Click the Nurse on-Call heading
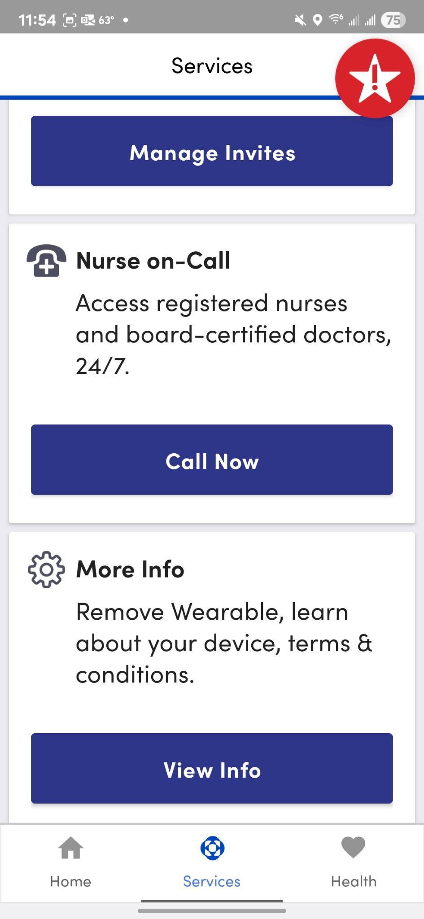 tap(153, 261)
